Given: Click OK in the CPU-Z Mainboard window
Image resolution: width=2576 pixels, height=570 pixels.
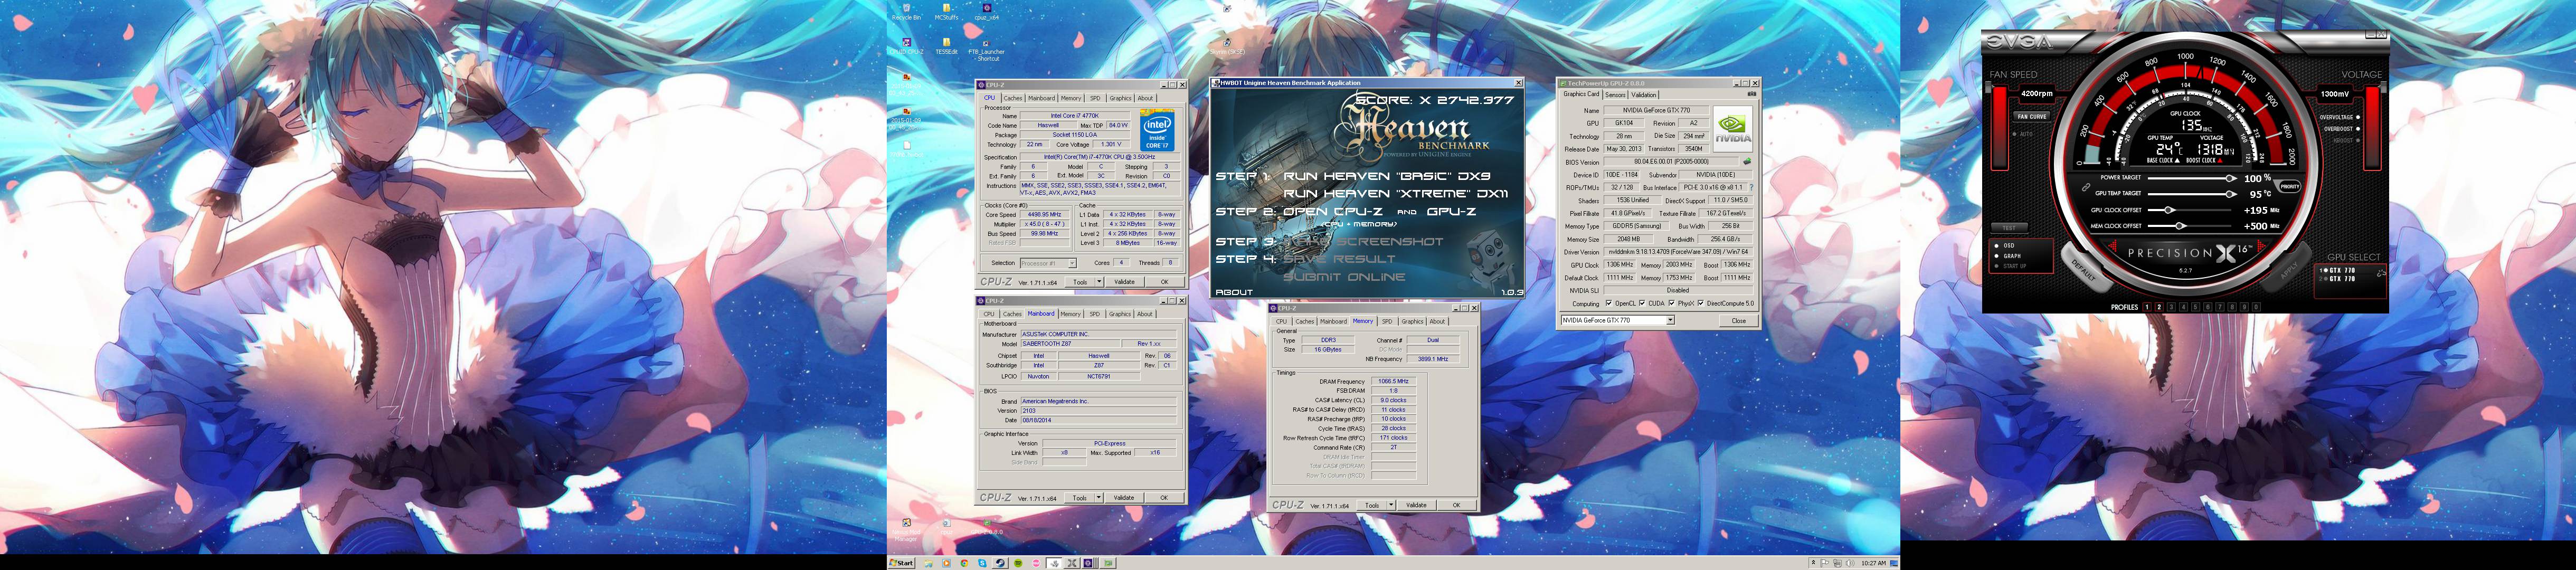Looking at the screenshot, I should click(1164, 497).
